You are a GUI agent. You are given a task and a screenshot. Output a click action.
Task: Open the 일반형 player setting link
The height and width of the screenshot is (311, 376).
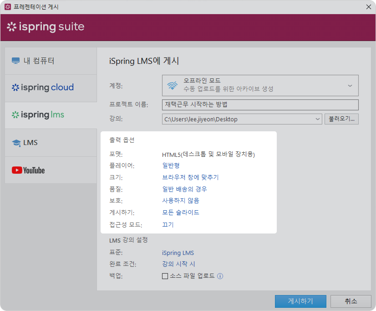pyautogui.click(x=171, y=166)
